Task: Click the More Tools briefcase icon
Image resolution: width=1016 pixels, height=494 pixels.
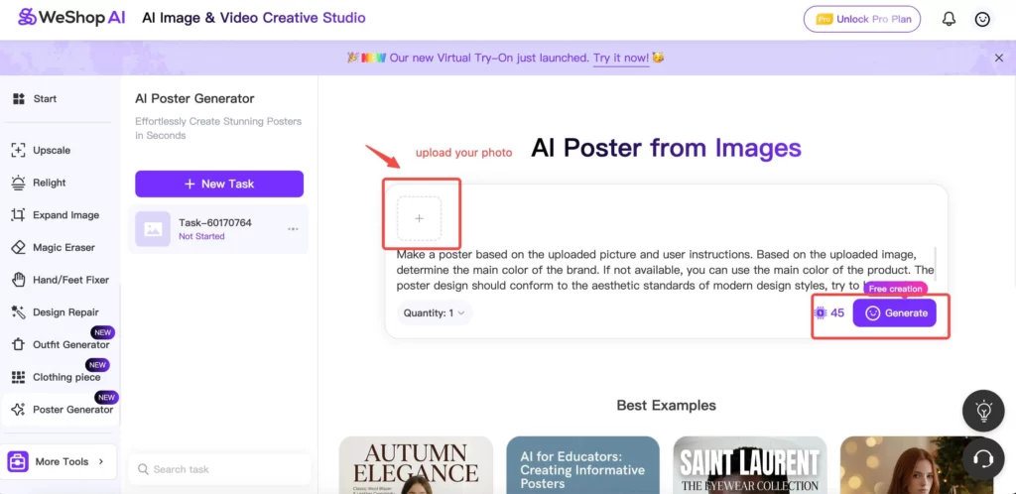Action: coord(18,461)
